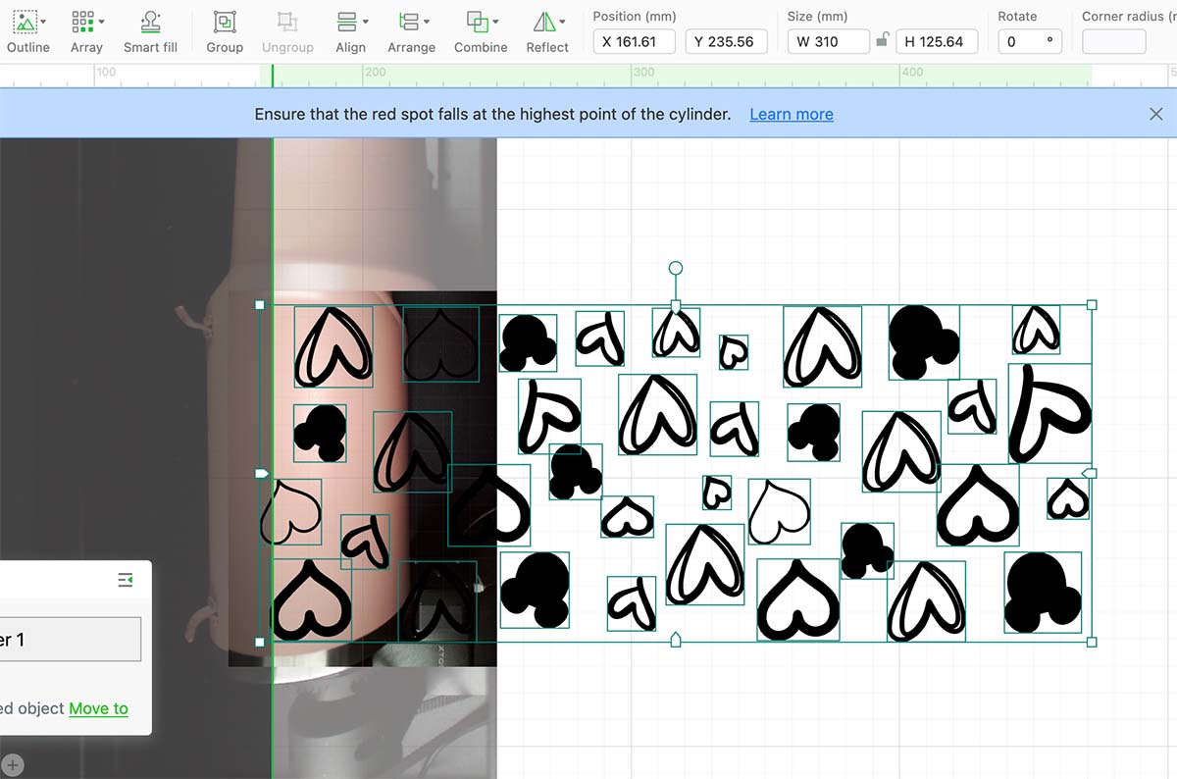This screenshot has height=779, width=1177.
Task: Select the Outline tool icon
Action: tap(25, 21)
